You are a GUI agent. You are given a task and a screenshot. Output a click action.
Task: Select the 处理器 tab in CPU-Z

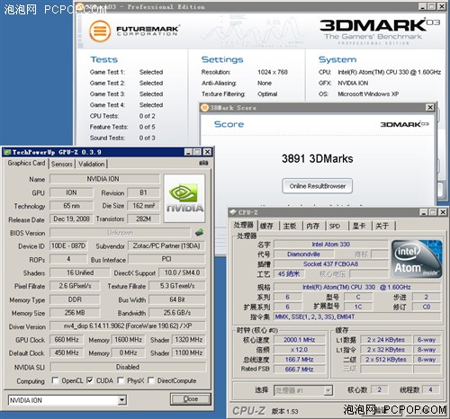pos(243,225)
